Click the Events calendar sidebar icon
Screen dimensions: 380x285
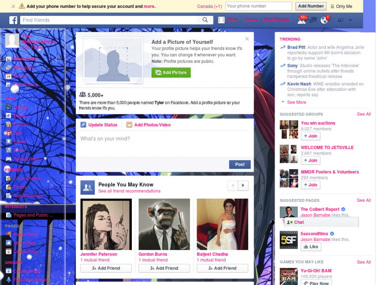(9, 76)
